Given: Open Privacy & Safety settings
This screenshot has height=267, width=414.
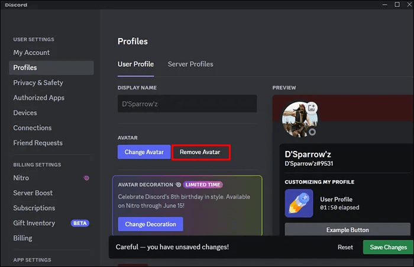Looking at the screenshot, I should click(x=38, y=83).
